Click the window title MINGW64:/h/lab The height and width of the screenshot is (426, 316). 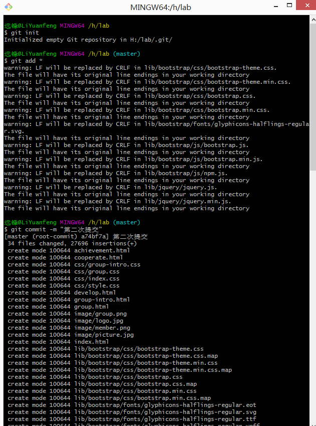[x=161, y=7]
